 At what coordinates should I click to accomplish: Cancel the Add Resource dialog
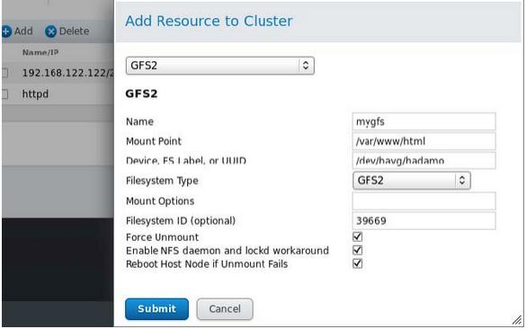click(225, 309)
